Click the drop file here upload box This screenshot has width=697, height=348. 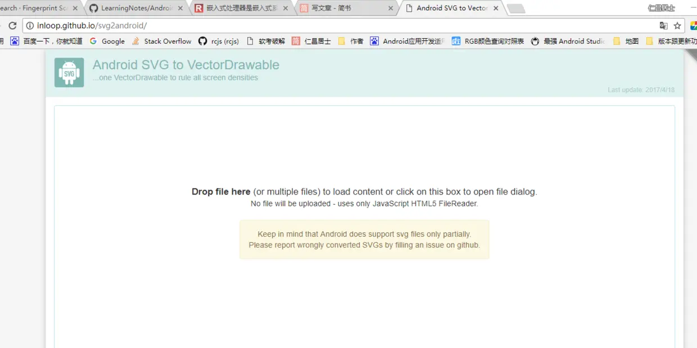coord(364,227)
